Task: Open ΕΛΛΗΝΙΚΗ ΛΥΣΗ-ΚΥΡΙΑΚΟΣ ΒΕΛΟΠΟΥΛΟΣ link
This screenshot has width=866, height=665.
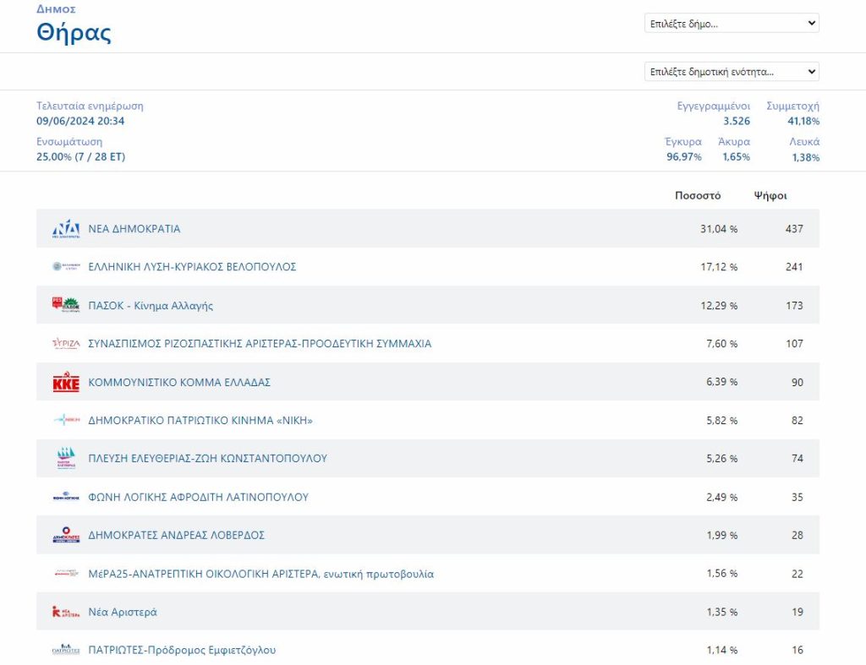Action: click(192, 266)
